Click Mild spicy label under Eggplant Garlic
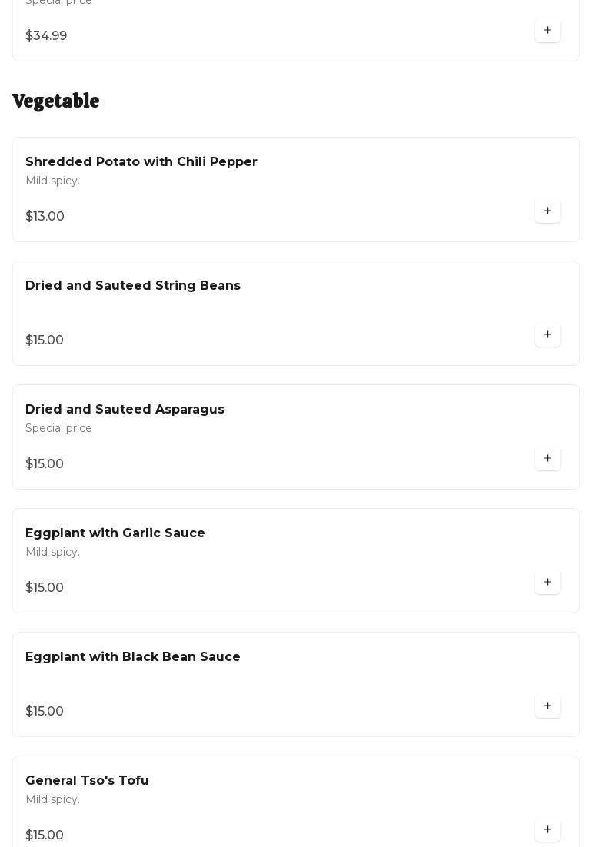Viewport: 592px width, 847px height. tap(52, 552)
